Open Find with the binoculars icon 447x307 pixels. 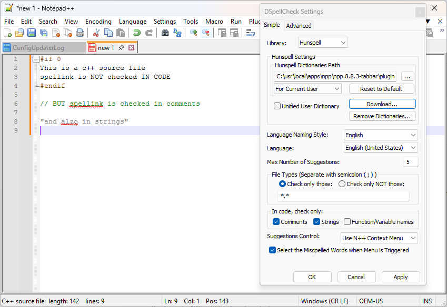pyautogui.click(x=165, y=33)
